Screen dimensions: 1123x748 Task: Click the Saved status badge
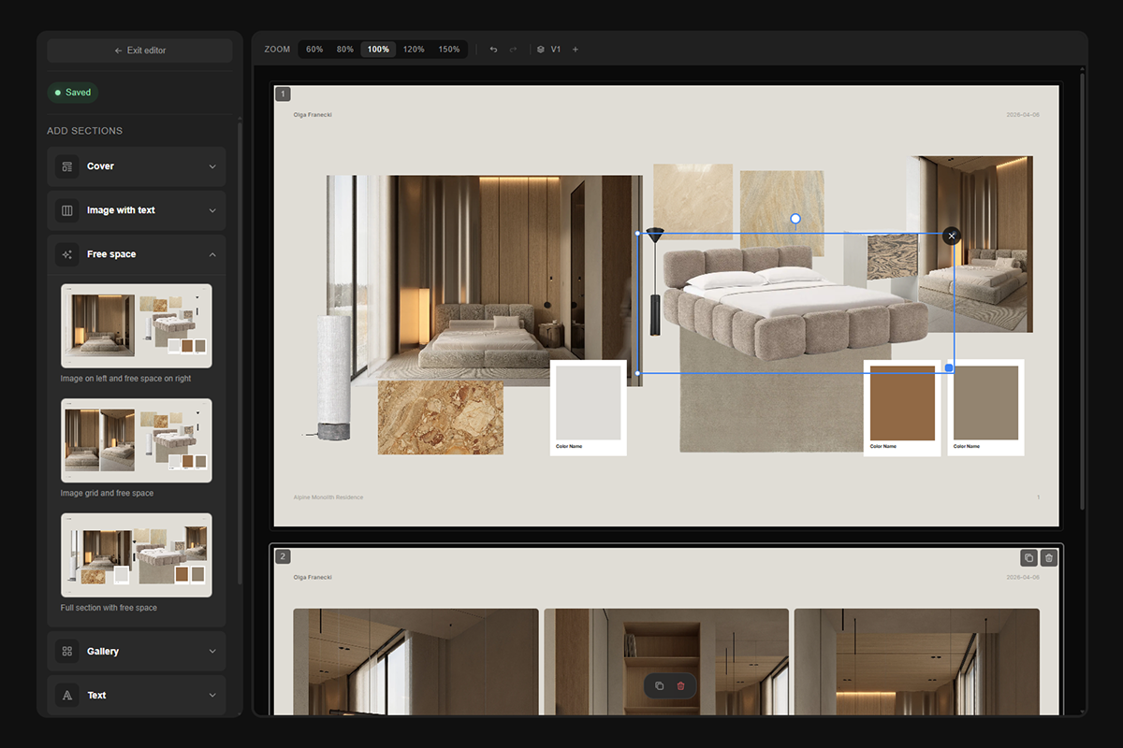73,93
